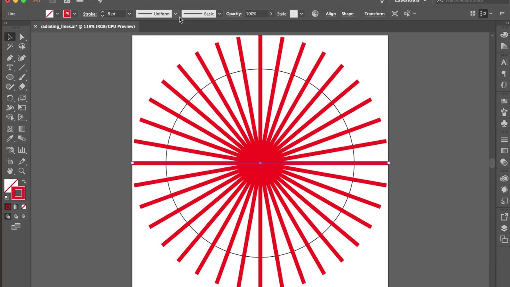Open the Transform panel link
The image size is (510, 287).
(375, 14)
